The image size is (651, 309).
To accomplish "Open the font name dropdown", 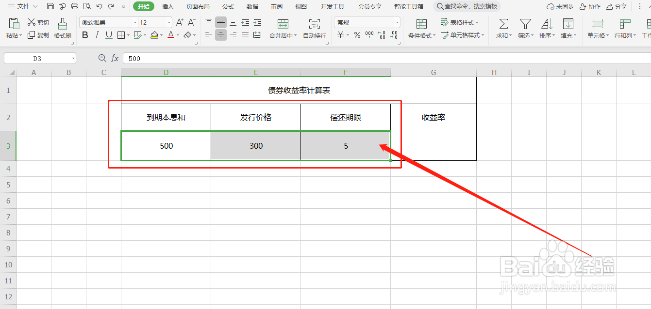I will click(x=134, y=22).
